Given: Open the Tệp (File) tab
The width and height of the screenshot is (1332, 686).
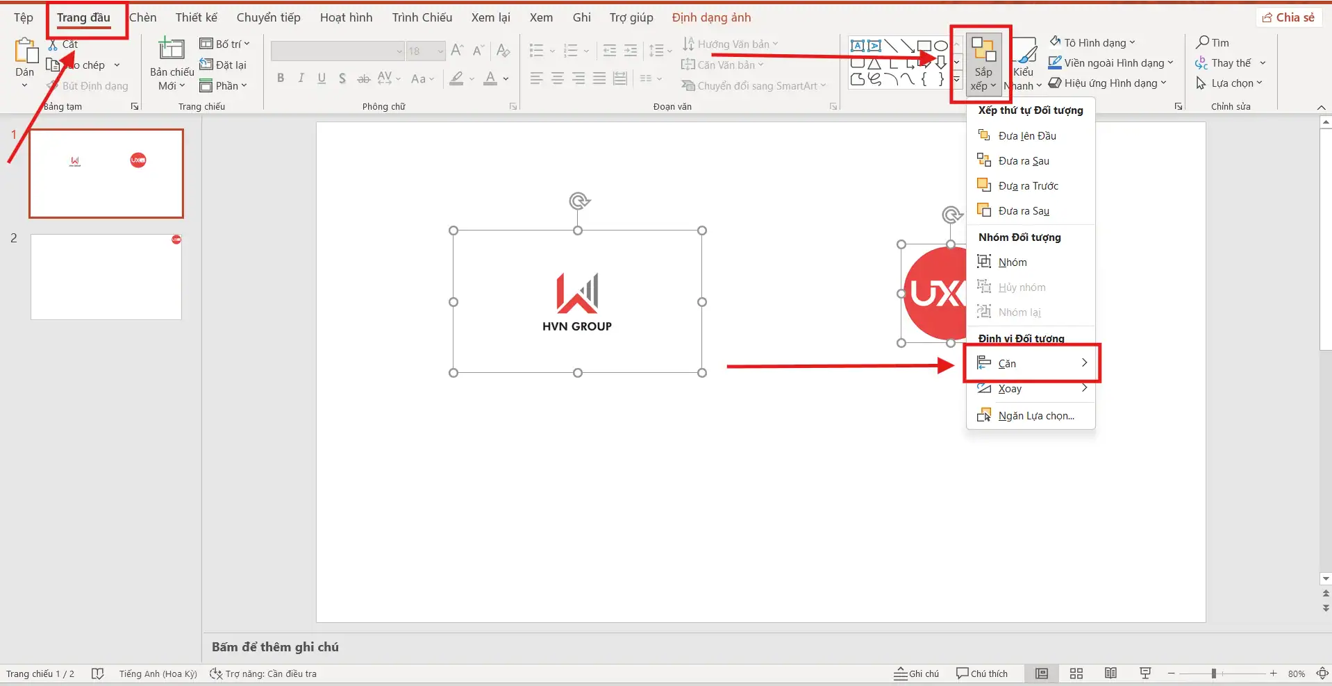Looking at the screenshot, I should (x=24, y=17).
